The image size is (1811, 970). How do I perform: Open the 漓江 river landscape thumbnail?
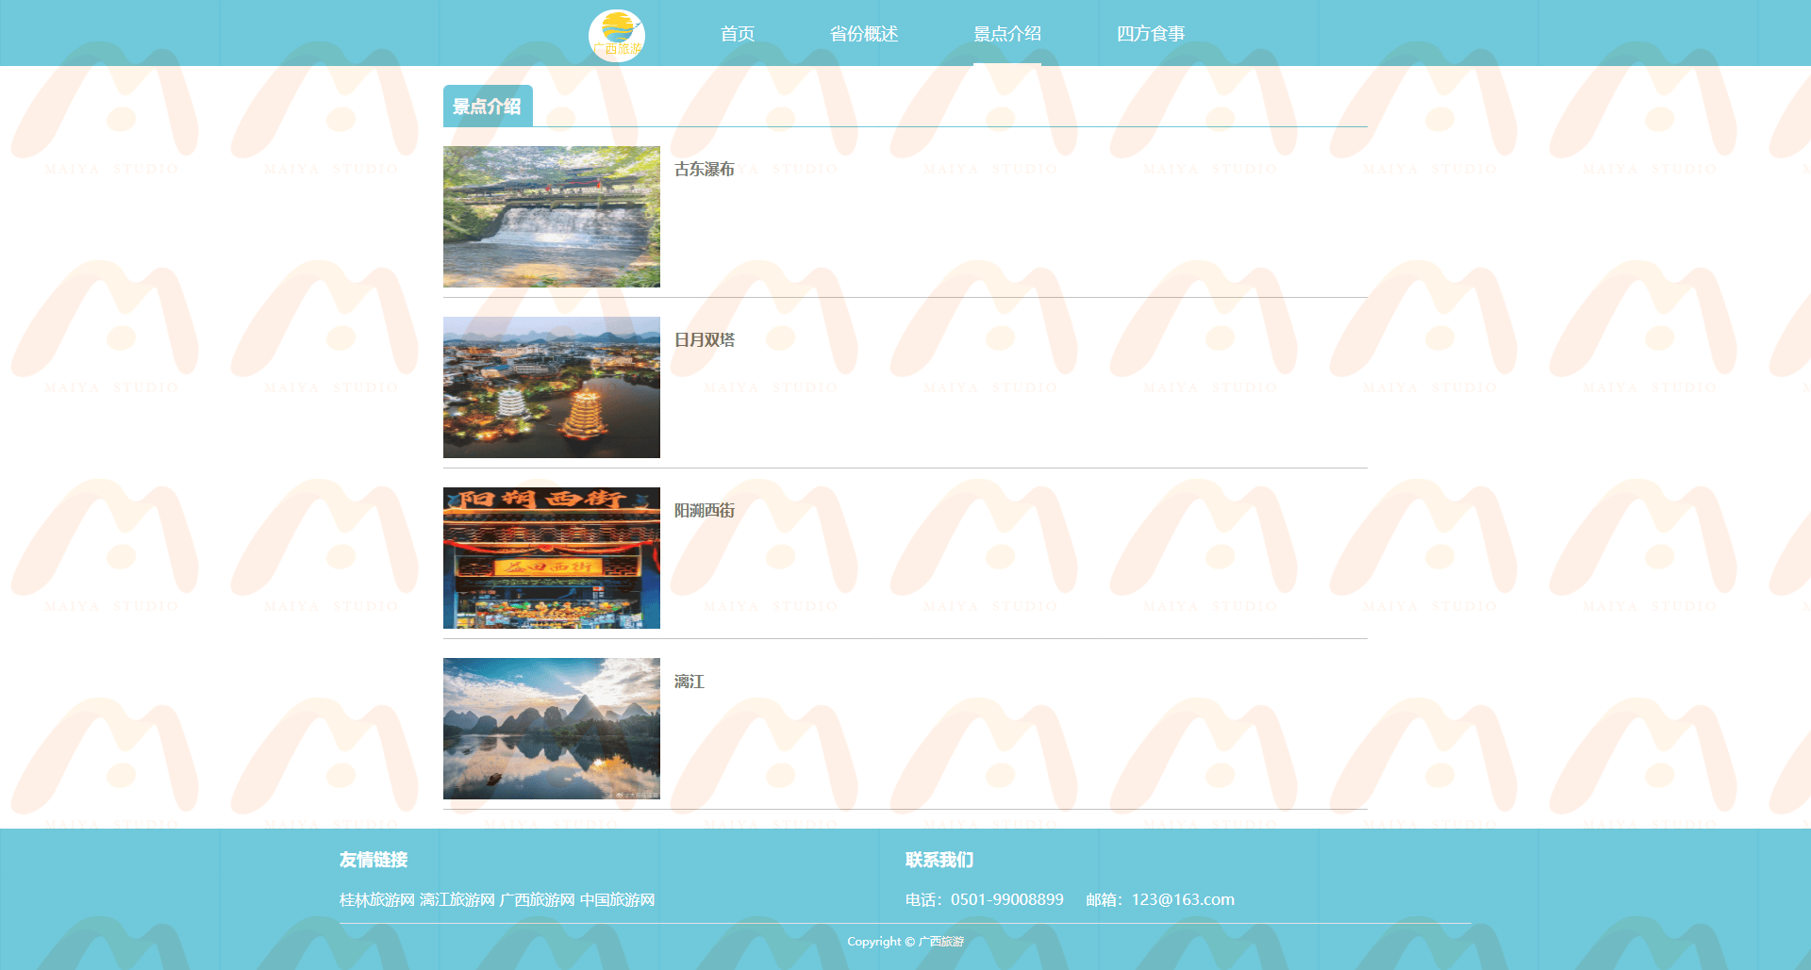[x=552, y=729]
